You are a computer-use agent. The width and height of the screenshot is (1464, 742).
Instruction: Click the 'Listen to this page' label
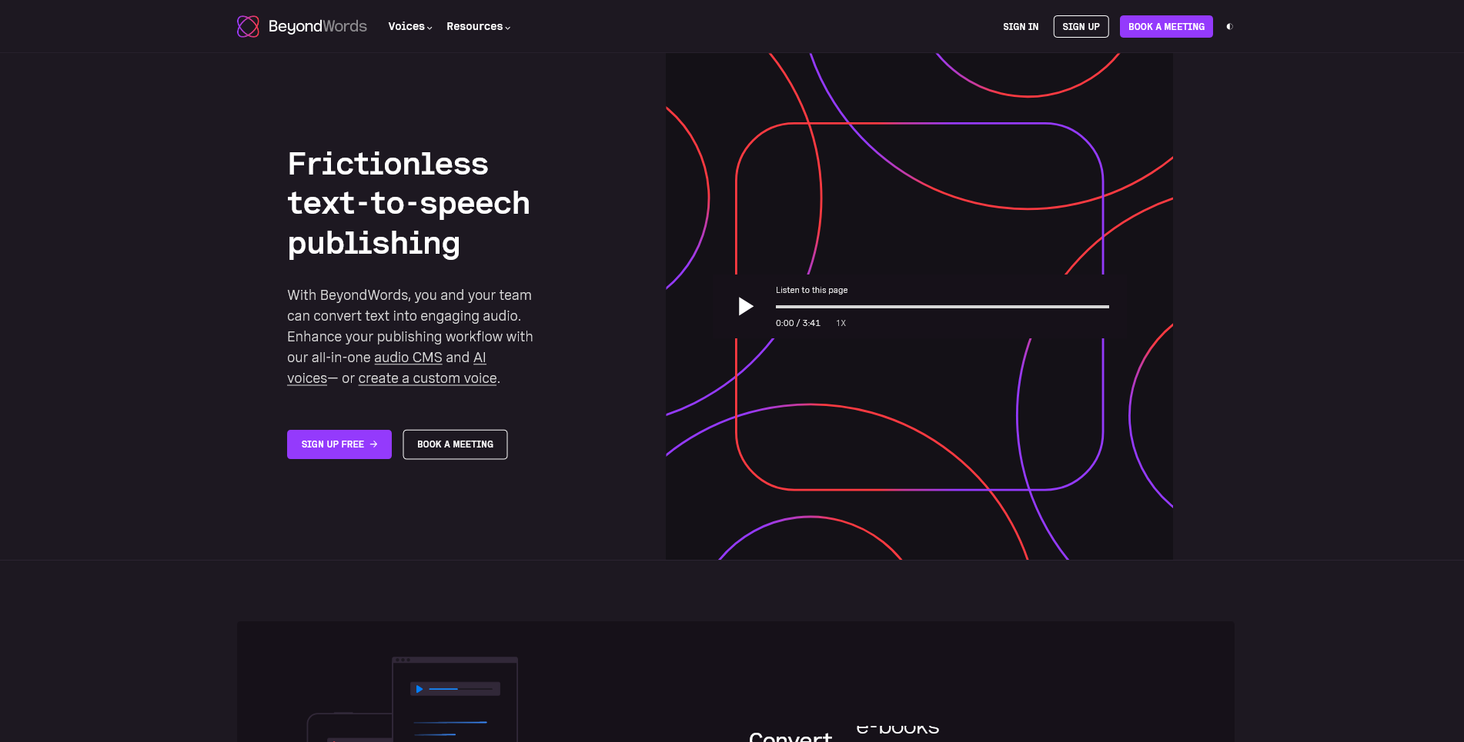811,290
